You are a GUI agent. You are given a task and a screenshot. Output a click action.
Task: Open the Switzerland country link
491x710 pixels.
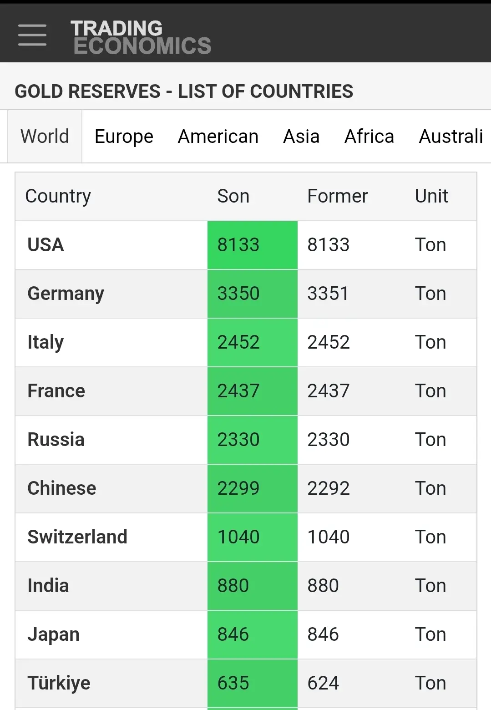click(x=77, y=537)
